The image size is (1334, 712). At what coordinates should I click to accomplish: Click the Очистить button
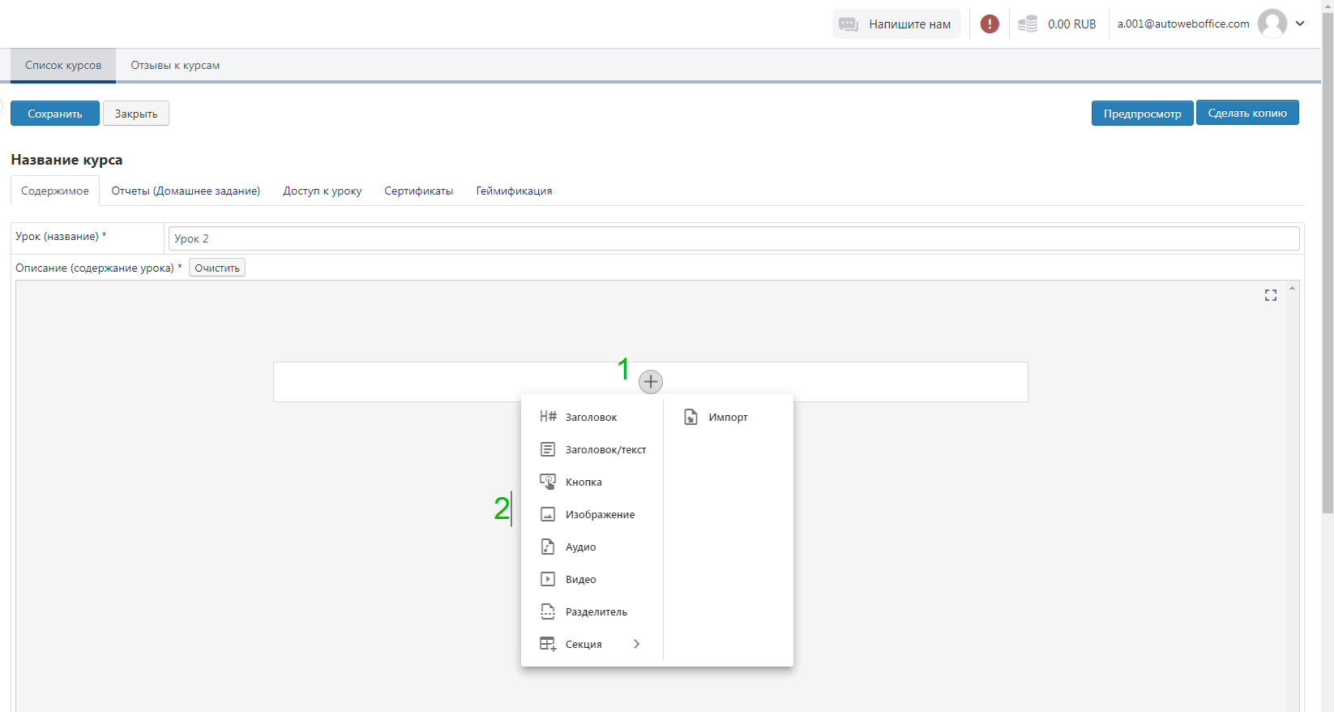pos(216,268)
